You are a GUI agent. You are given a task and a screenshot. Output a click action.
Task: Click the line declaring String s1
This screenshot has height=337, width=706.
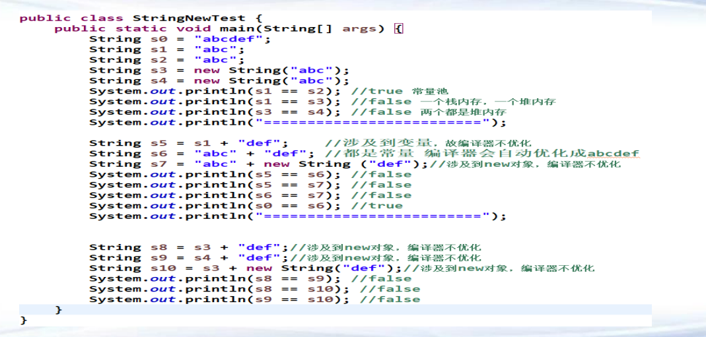click(166, 49)
